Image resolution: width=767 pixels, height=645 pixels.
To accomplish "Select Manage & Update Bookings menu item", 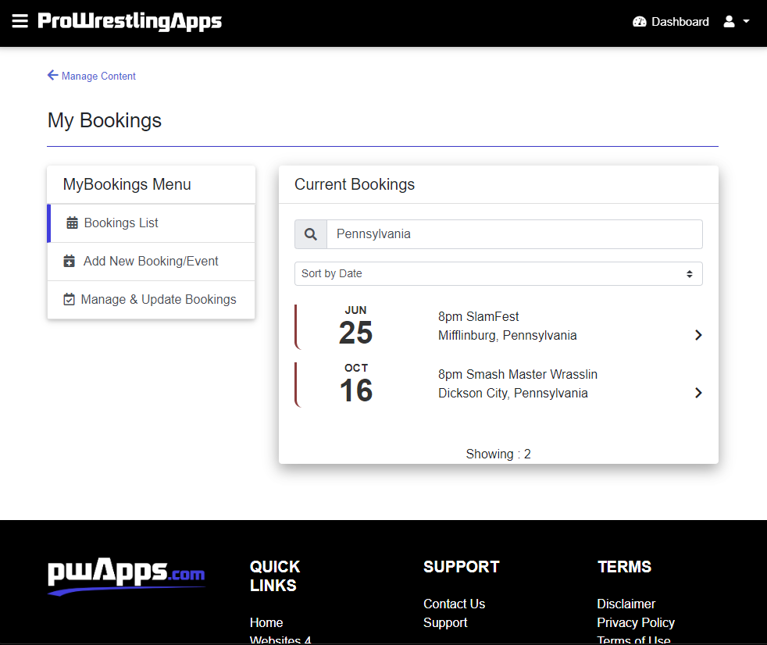I will click(x=151, y=300).
